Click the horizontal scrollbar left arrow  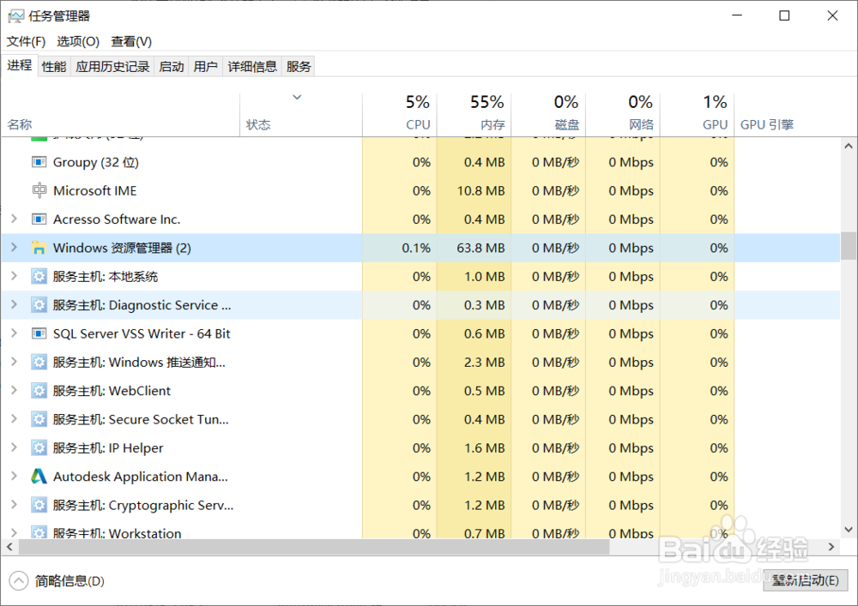pyautogui.click(x=9, y=547)
